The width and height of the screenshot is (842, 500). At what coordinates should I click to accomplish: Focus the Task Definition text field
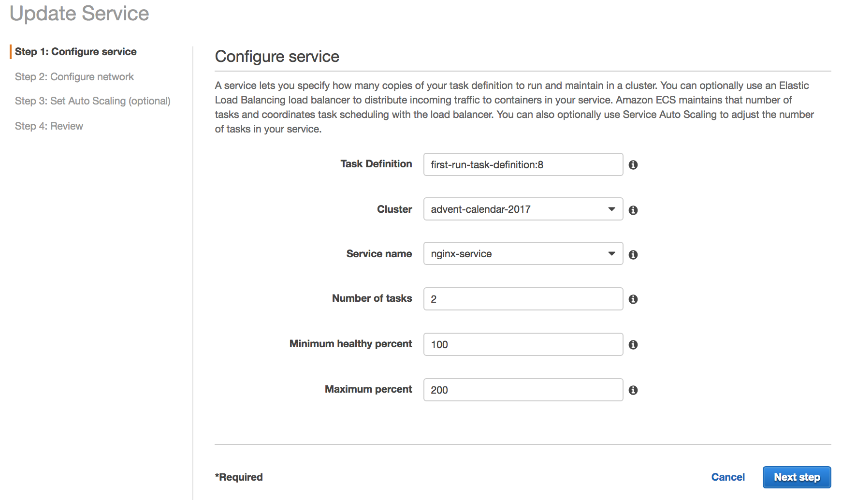(x=523, y=165)
